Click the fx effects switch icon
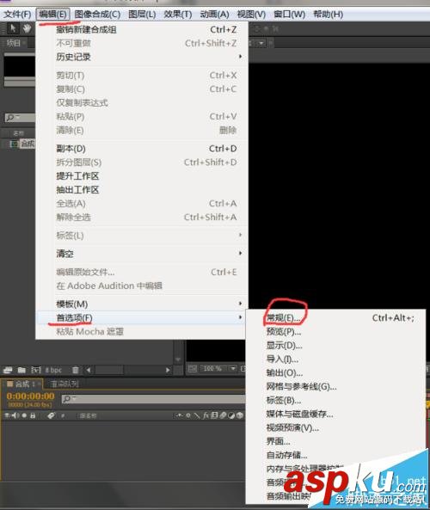430x510 pixels. point(206,415)
